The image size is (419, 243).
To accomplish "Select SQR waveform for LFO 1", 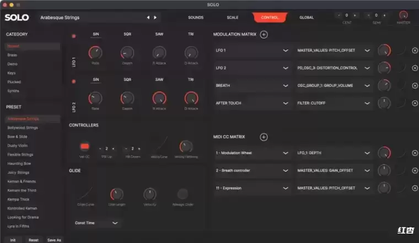I will pyautogui.click(x=127, y=34).
